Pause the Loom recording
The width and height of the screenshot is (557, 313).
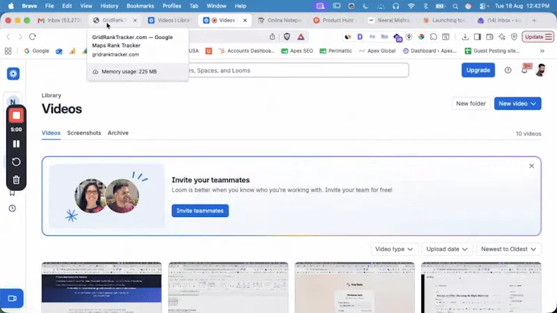[x=16, y=144]
